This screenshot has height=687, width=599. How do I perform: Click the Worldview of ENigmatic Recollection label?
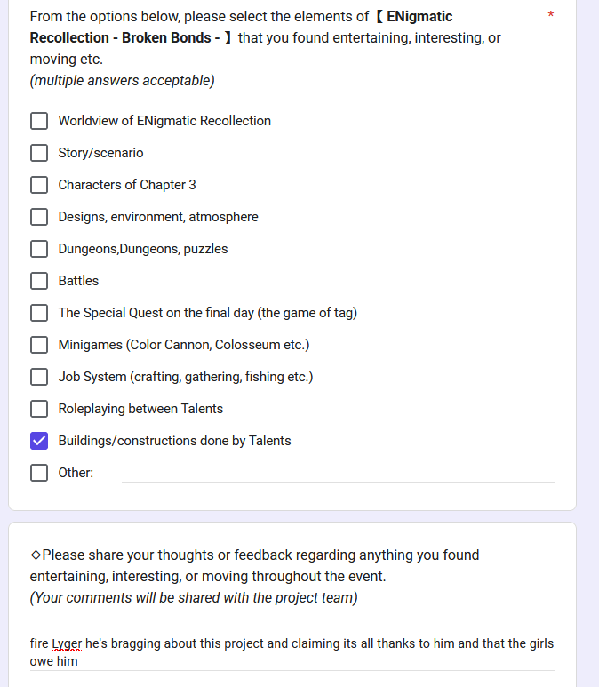pyautogui.click(x=164, y=121)
